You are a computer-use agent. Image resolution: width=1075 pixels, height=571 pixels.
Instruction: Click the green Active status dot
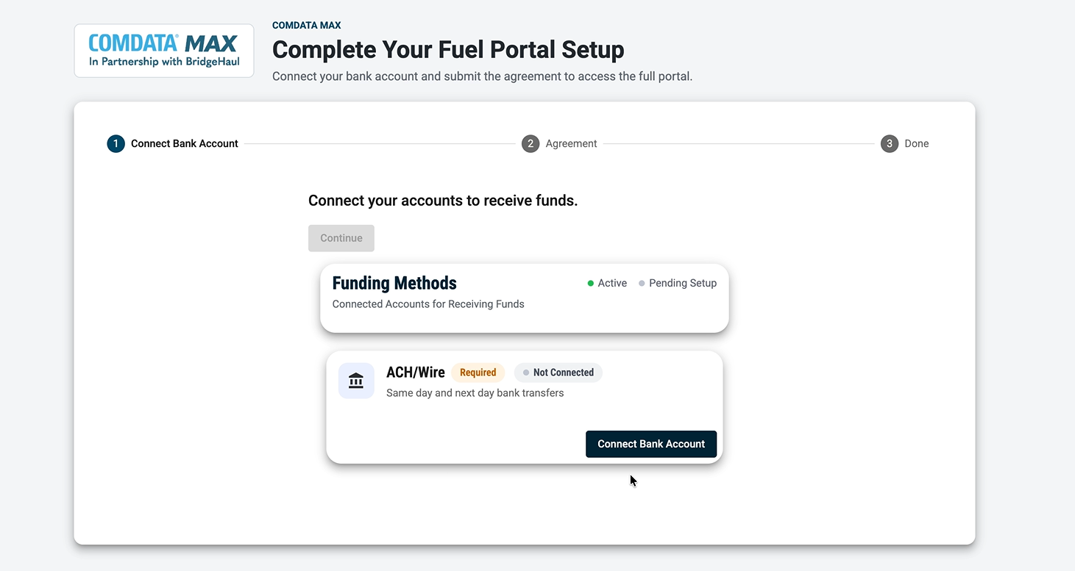point(590,284)
